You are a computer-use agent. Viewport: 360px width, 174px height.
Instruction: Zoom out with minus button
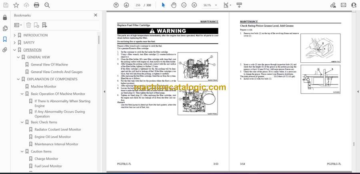point(184,5)
